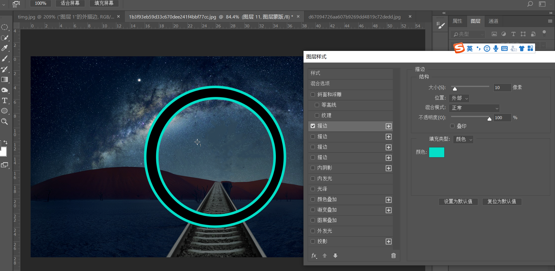Add another 描边 effect via the checked row's plus
This screenshot has height=271, width=555.
coord(389,126)
